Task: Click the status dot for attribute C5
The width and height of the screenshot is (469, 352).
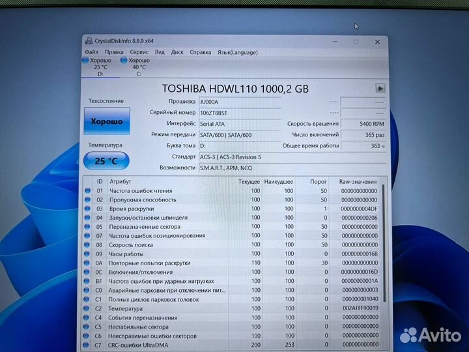Action: (86, 327)
